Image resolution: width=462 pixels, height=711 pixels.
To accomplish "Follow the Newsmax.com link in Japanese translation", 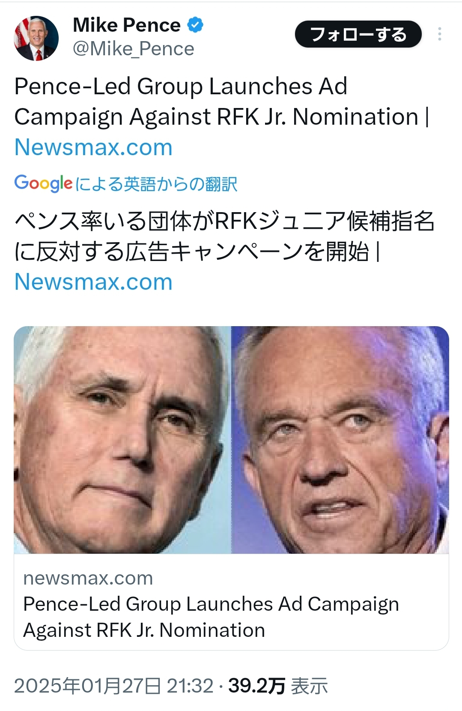I will click(93, 282).
